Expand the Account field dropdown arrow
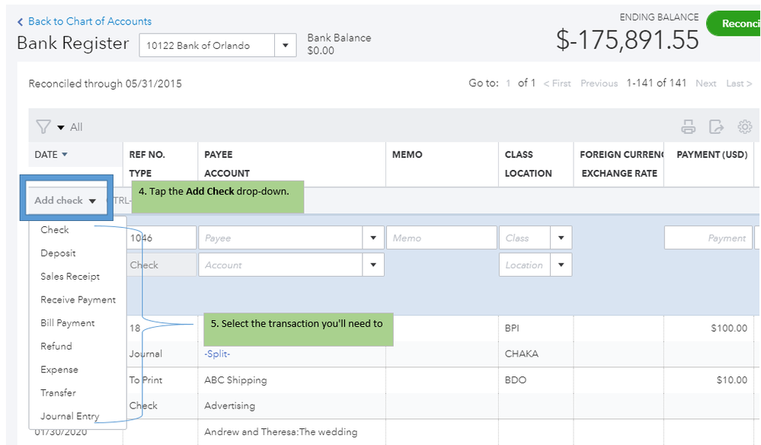The width and height of the screenshot is (761, 445). click(x=373, y=265)
